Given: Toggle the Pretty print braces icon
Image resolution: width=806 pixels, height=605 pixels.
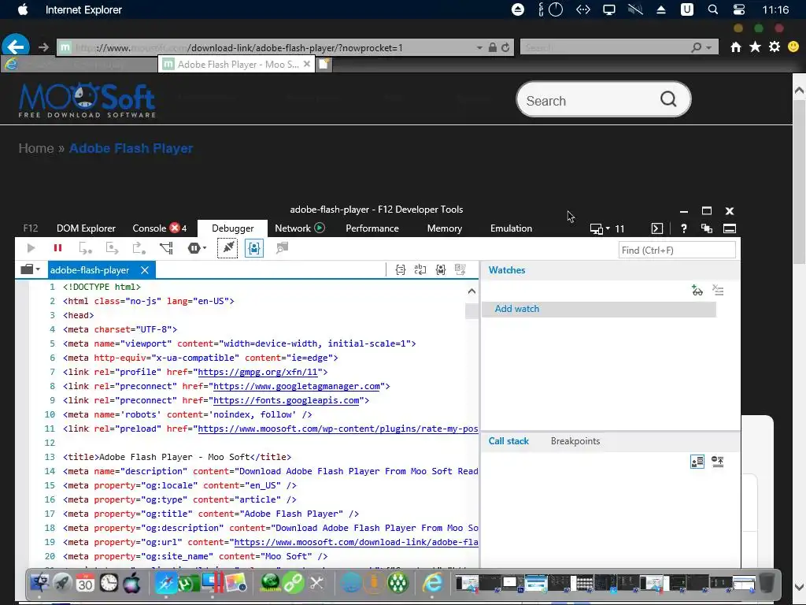Looking at the screenshot, I should [401, 269].
